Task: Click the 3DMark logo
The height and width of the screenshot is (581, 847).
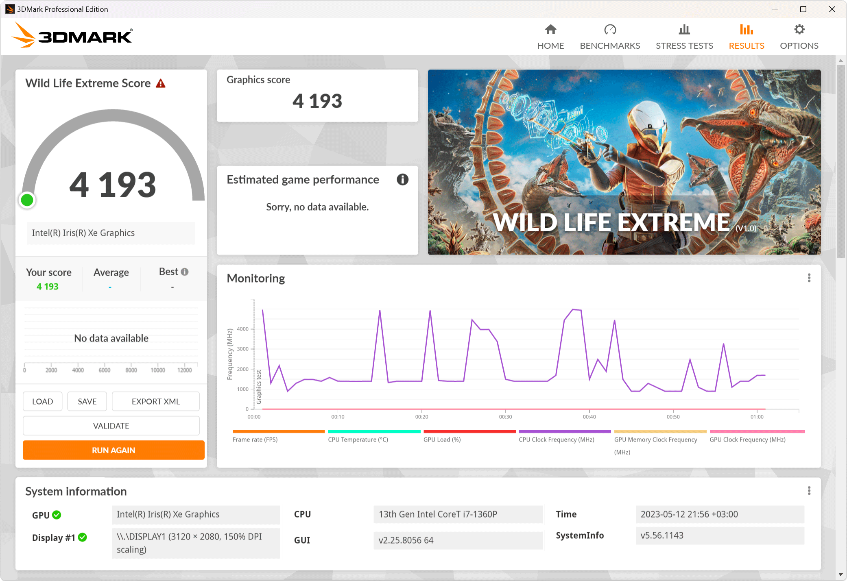Action: [x=72, y=35]
